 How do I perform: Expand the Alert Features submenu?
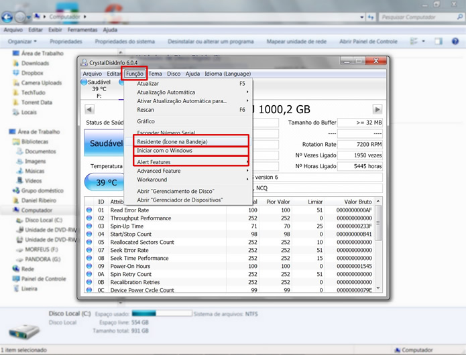tap(192, 162)
